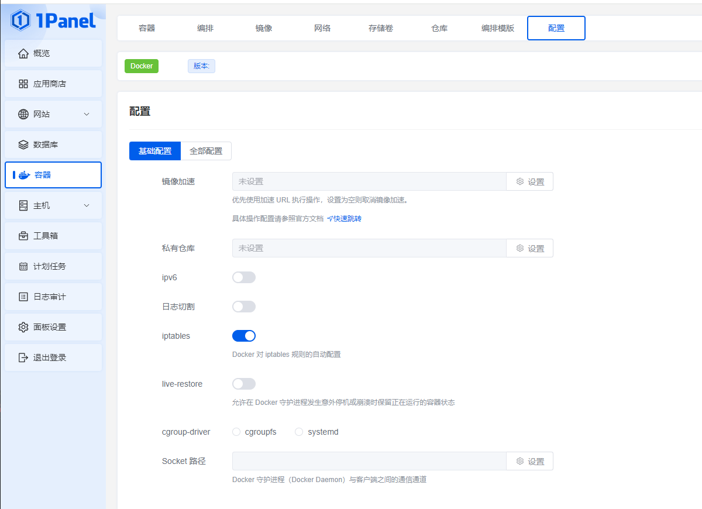
Task: Open the 编排 tab
Action: point(205,28)
